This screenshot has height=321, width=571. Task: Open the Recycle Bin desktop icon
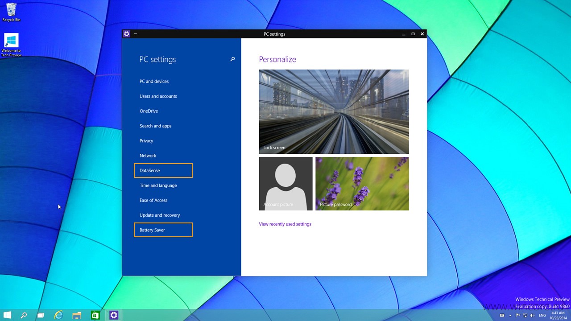click(x=11, y=12)
